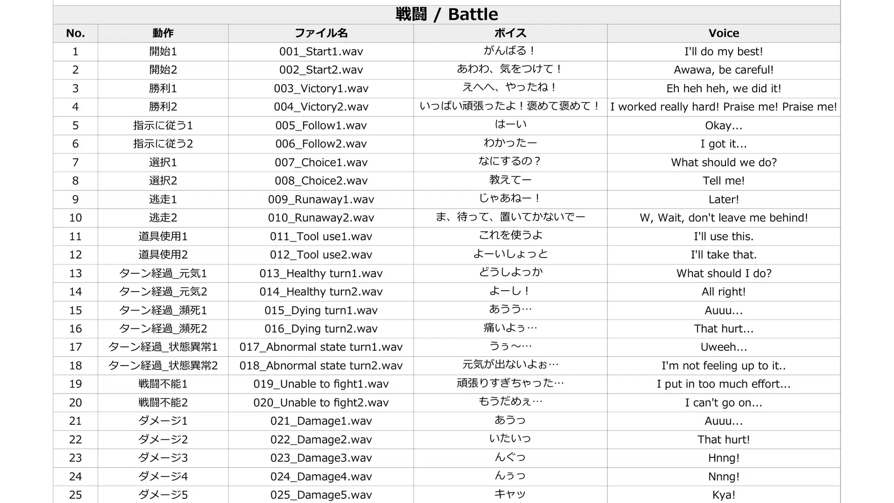Select the No. column header
Screen dimensions: 894x503
click(75, 33)
